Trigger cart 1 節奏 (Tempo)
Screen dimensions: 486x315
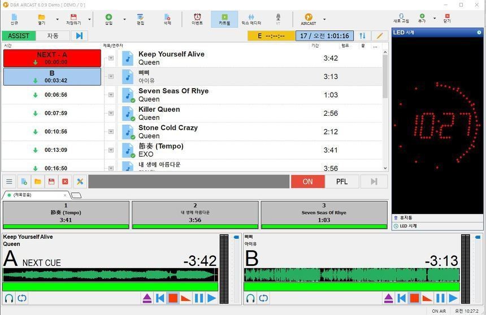click(66, 215)
